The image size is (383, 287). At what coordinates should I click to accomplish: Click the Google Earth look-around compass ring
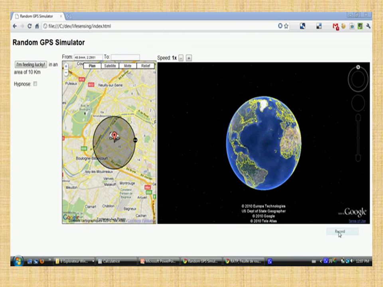[358, 79]
